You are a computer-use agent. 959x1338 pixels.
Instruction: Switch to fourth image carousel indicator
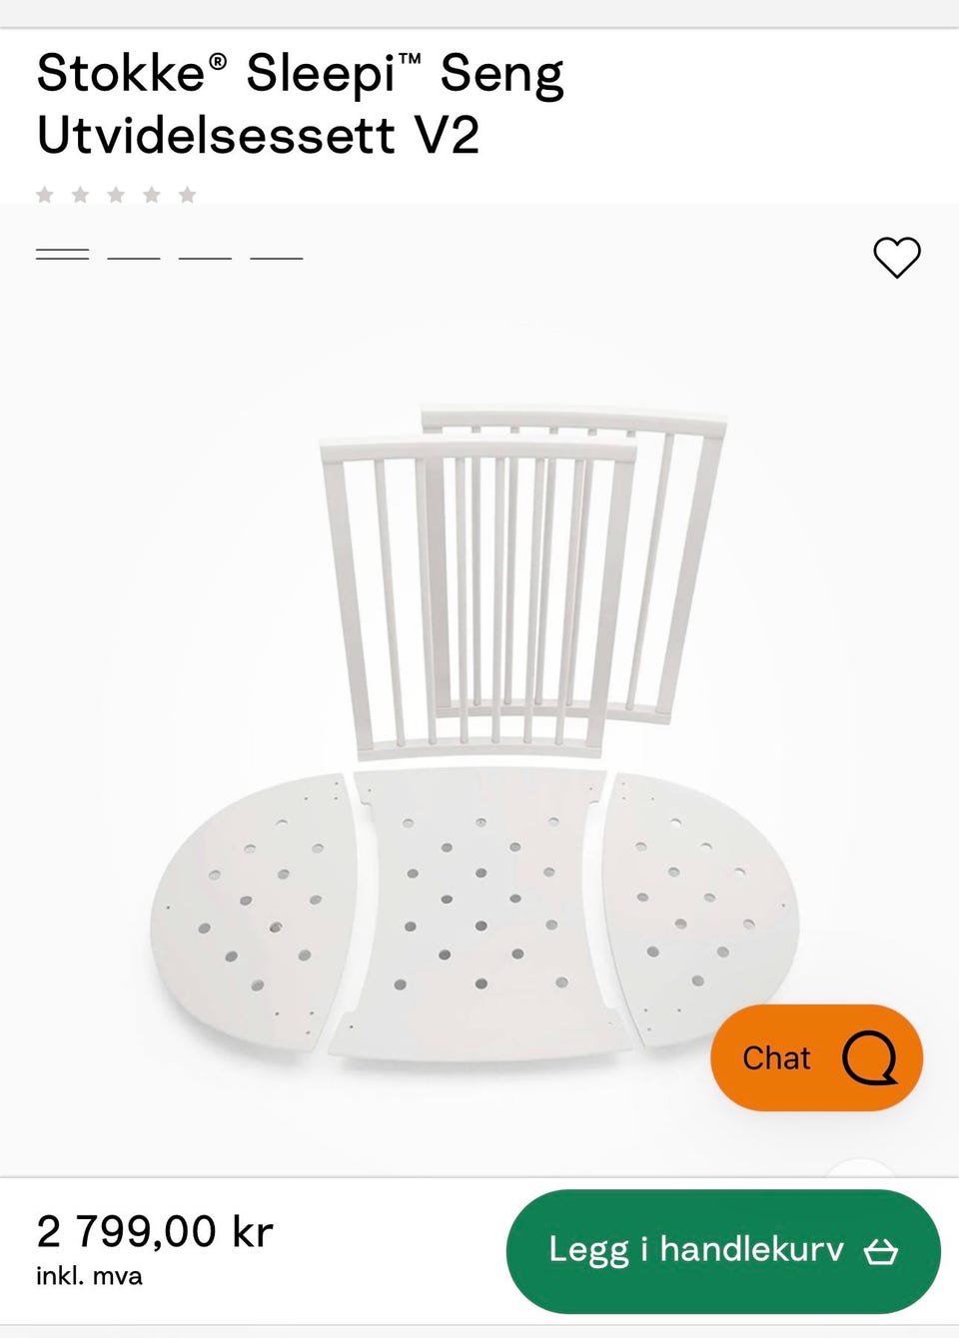pos(277,258)
